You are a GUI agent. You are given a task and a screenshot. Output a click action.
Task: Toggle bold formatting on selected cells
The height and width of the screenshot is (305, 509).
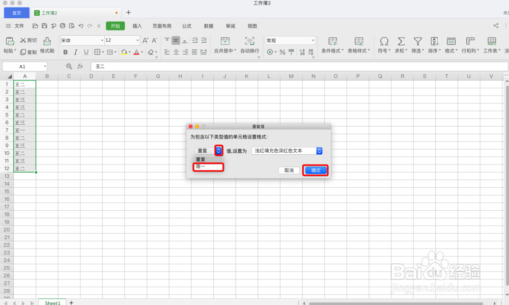(x=65, y=52)
